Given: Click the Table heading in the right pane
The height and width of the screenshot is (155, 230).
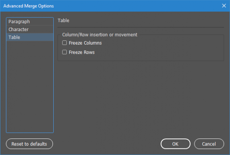Looking at the screenshot, I should coord(63,21).
